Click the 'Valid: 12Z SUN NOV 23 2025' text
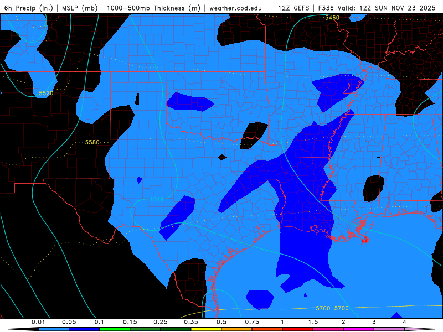This screenshot has width=443, height=332. 386,8
